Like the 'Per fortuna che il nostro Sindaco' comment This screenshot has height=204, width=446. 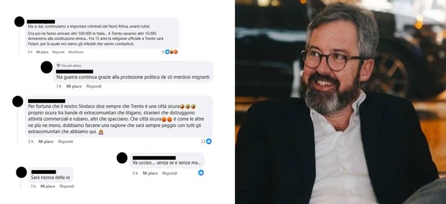point(46,141)
